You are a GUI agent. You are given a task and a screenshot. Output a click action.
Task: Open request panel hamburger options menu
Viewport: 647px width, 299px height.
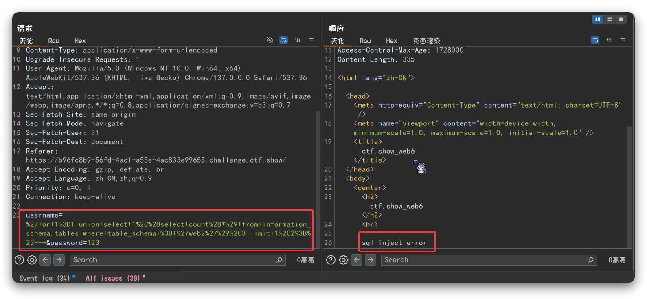311,40
